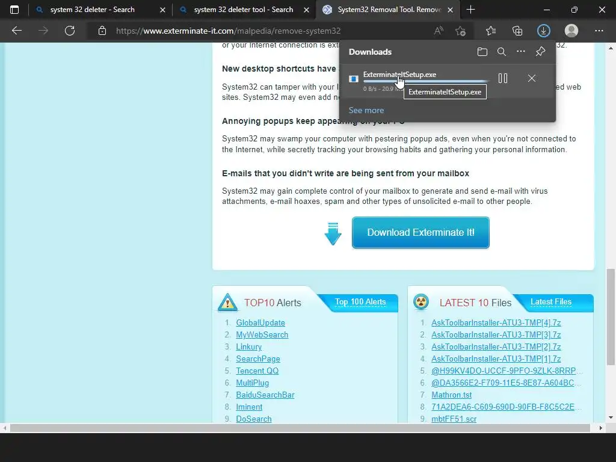Click the forward navigation arrow
The width and height of the screenshot is (616, 462).
click(x=43, y=31)
